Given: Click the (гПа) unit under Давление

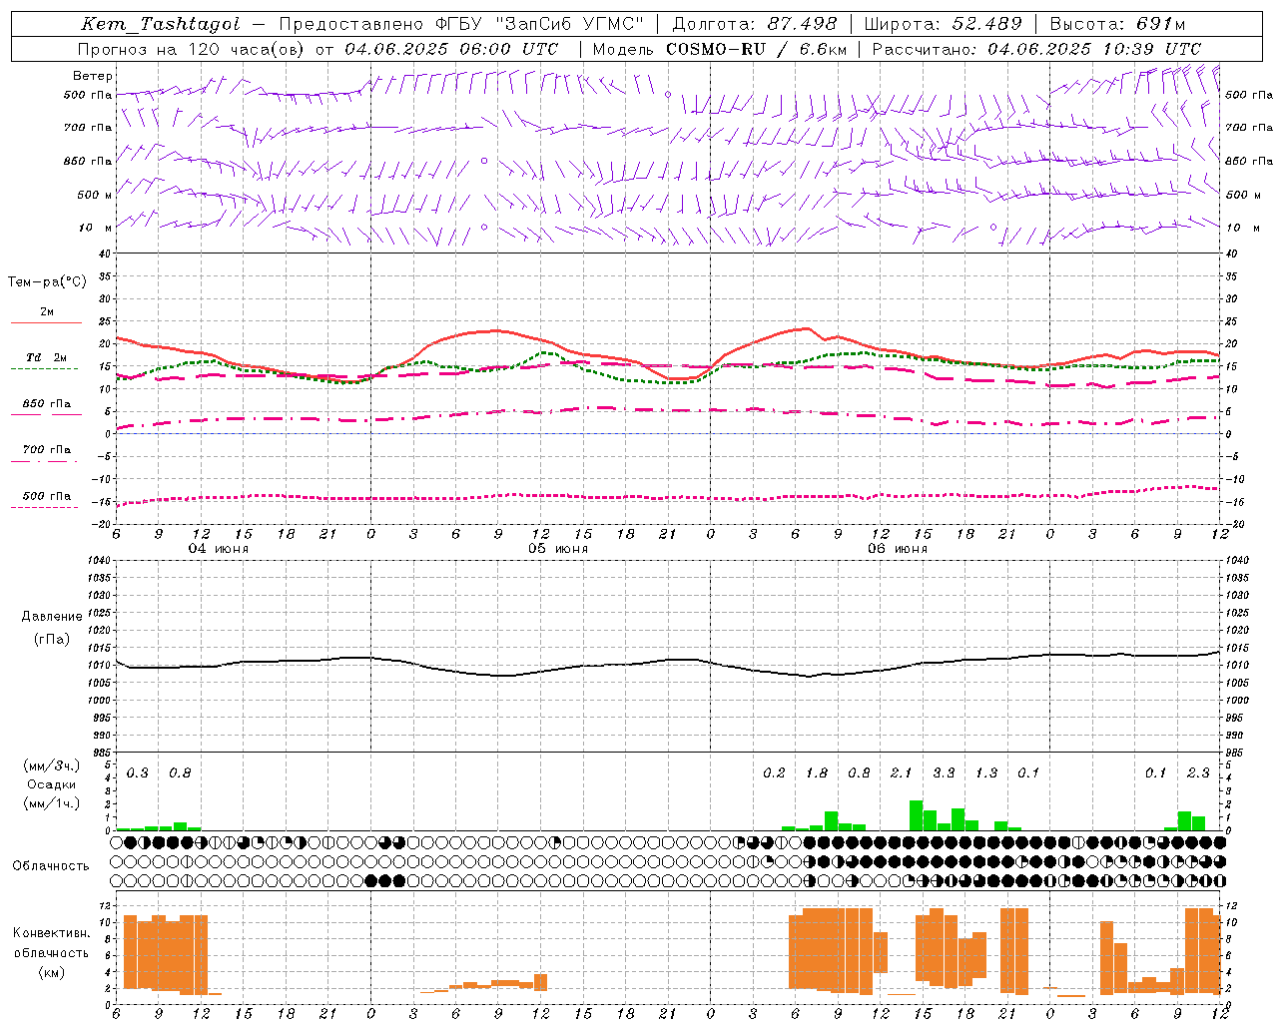Looking at the screenshot, I should coord(52,639).
